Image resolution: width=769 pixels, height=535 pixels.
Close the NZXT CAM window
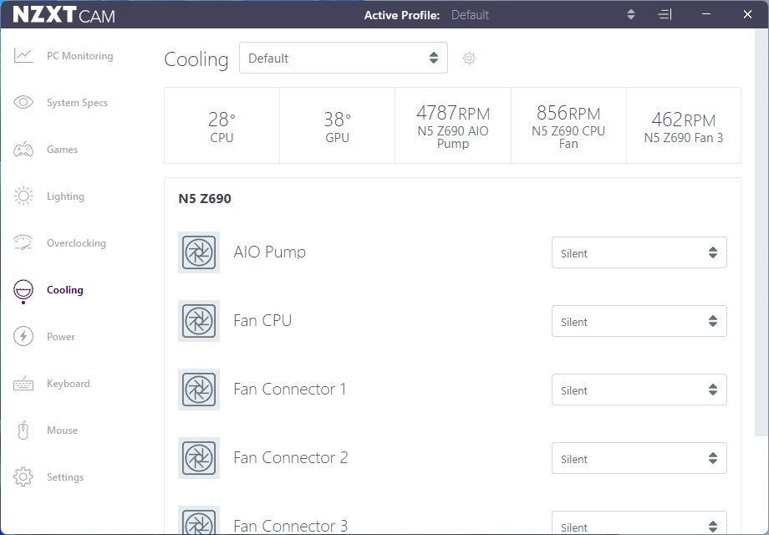coord(747,15)
